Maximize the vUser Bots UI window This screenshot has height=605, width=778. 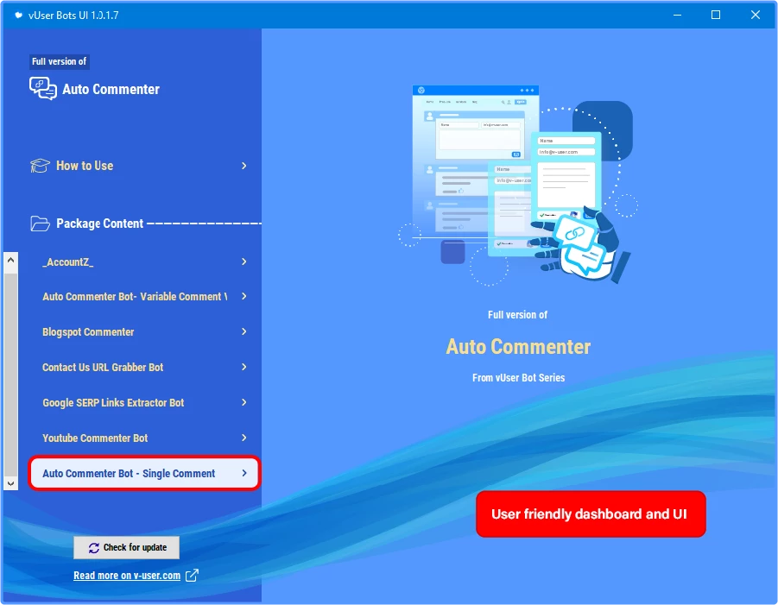click(716, 15)
